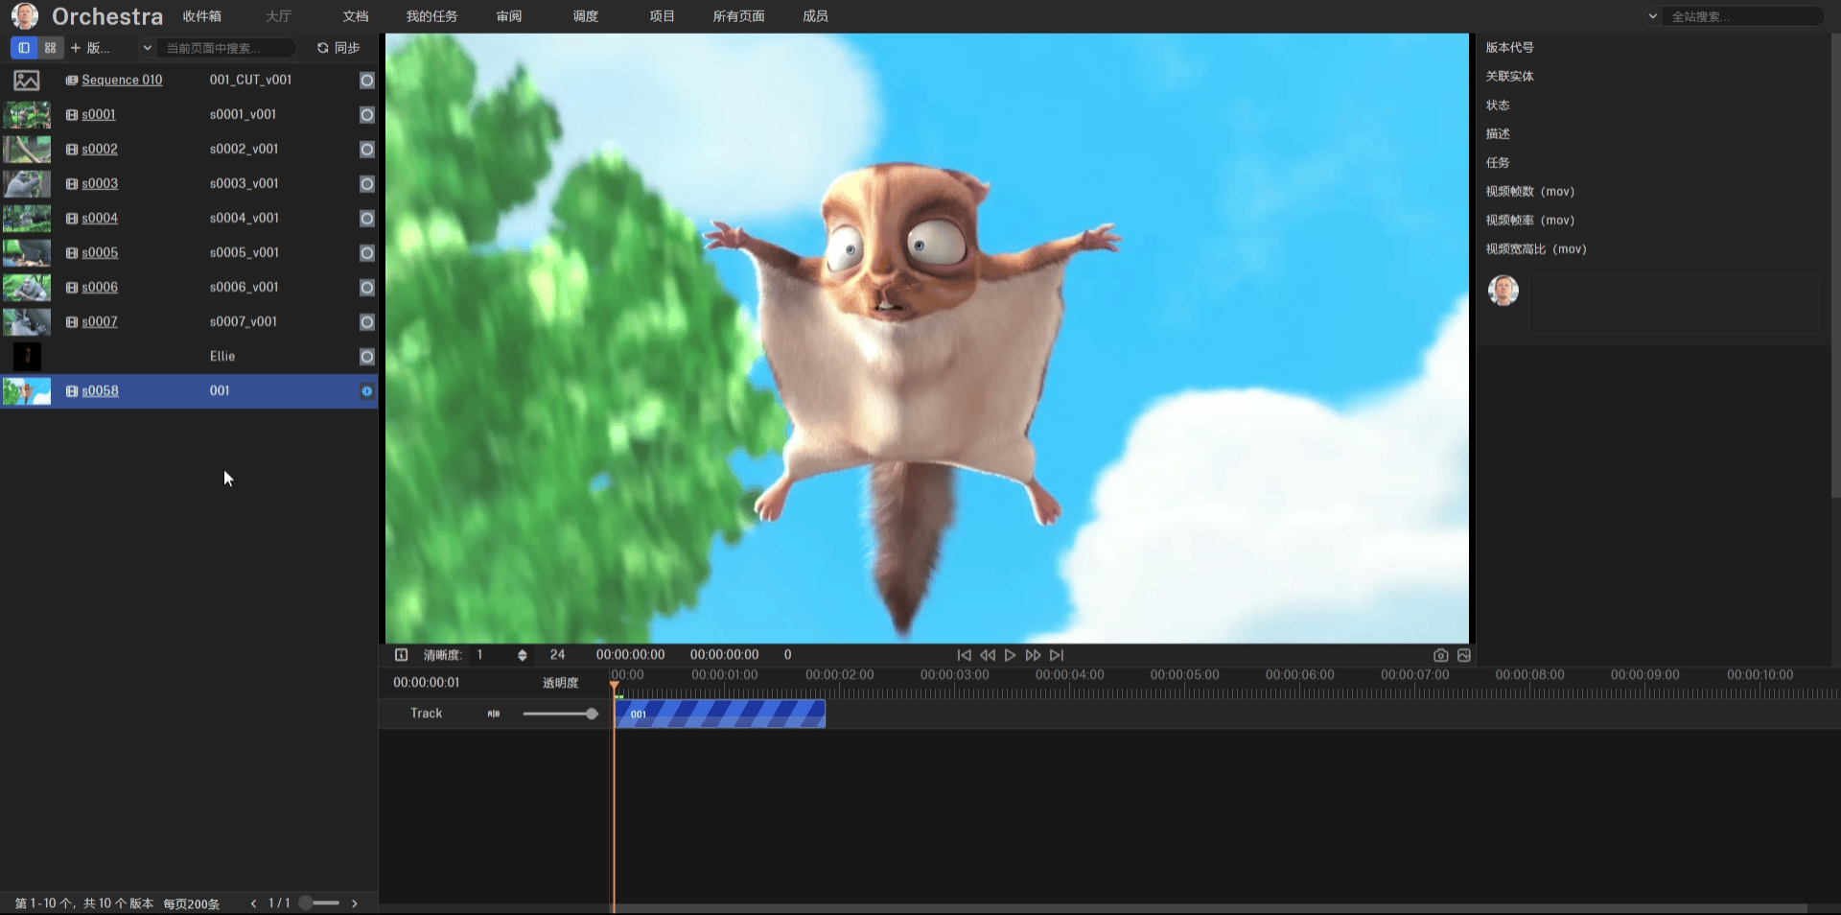Open the s0005 shot link
Viewport: 1841px width, 915px height.
pyautogui.click(x=100, y=252)
